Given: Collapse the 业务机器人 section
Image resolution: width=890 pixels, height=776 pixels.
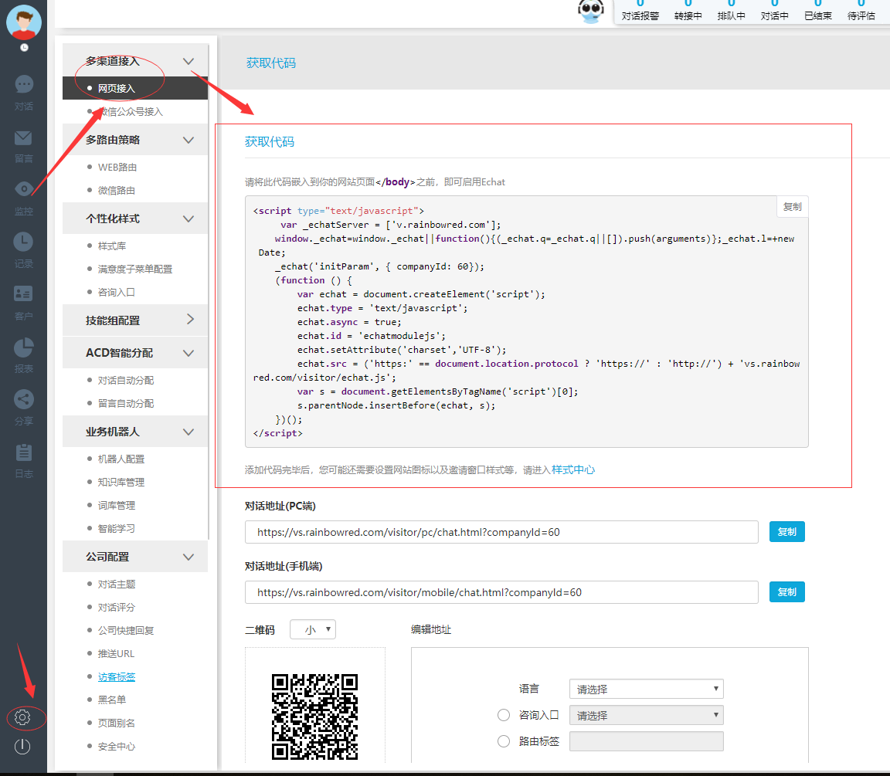Looking at the screenshot, I should 189,432.
